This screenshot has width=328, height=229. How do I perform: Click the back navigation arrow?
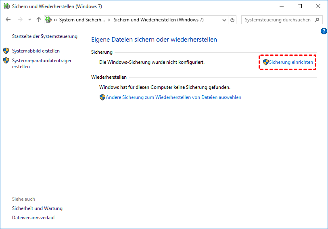(8, 20)
